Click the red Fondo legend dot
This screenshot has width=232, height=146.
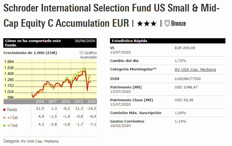coord(5,110)
